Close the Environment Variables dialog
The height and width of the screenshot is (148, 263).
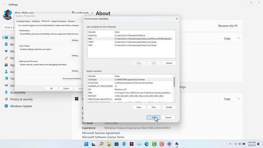coord(177,18)
